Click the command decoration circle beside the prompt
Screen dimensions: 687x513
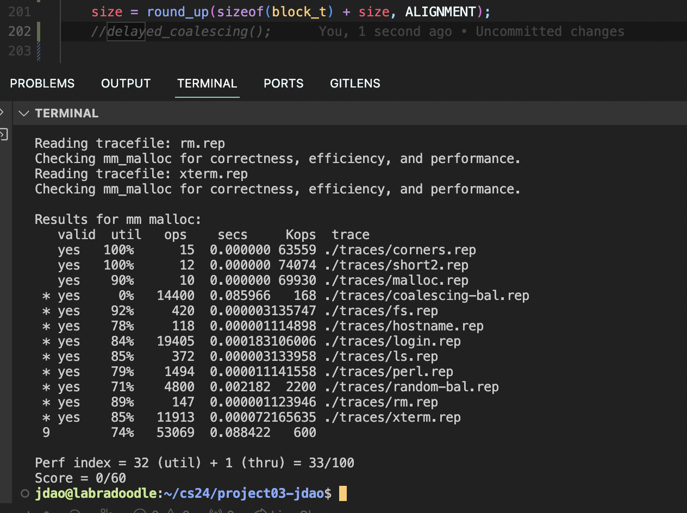[24, 493]
